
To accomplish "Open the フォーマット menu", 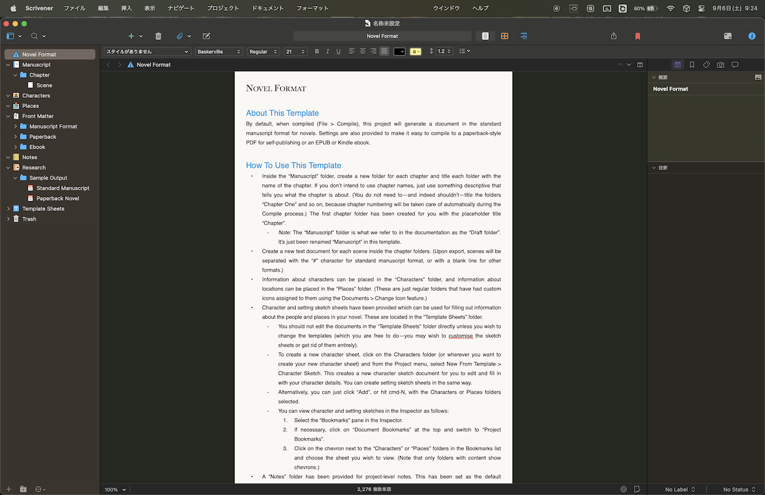I will pyautogui.click(x=313, y=8).
